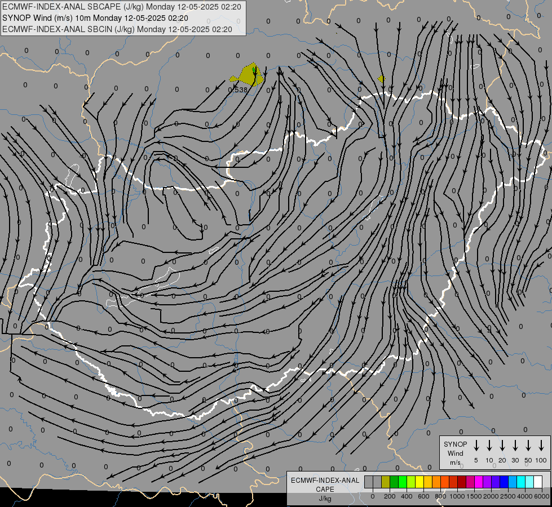Choose the bright magenta CAPE legend swatch
552x507 pixels.
click(479, 482)
